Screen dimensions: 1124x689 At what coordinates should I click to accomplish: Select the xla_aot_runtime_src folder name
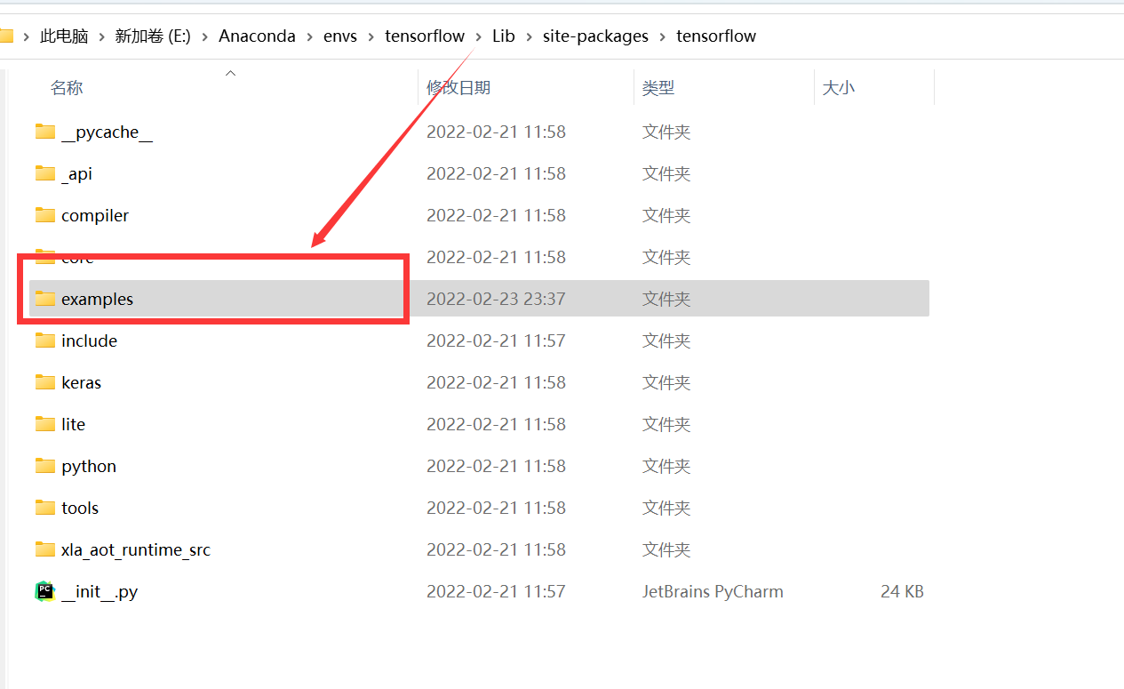(136, 550)
